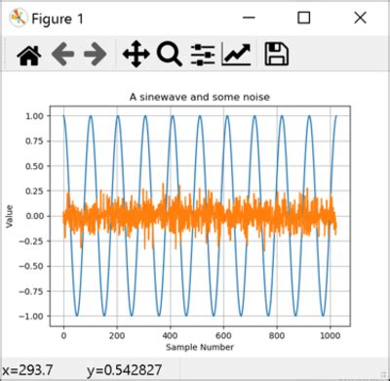The height and width of the screenshot is (381, 390).
Task: Click the x-axis tick label 400
Action: (171, 336)
